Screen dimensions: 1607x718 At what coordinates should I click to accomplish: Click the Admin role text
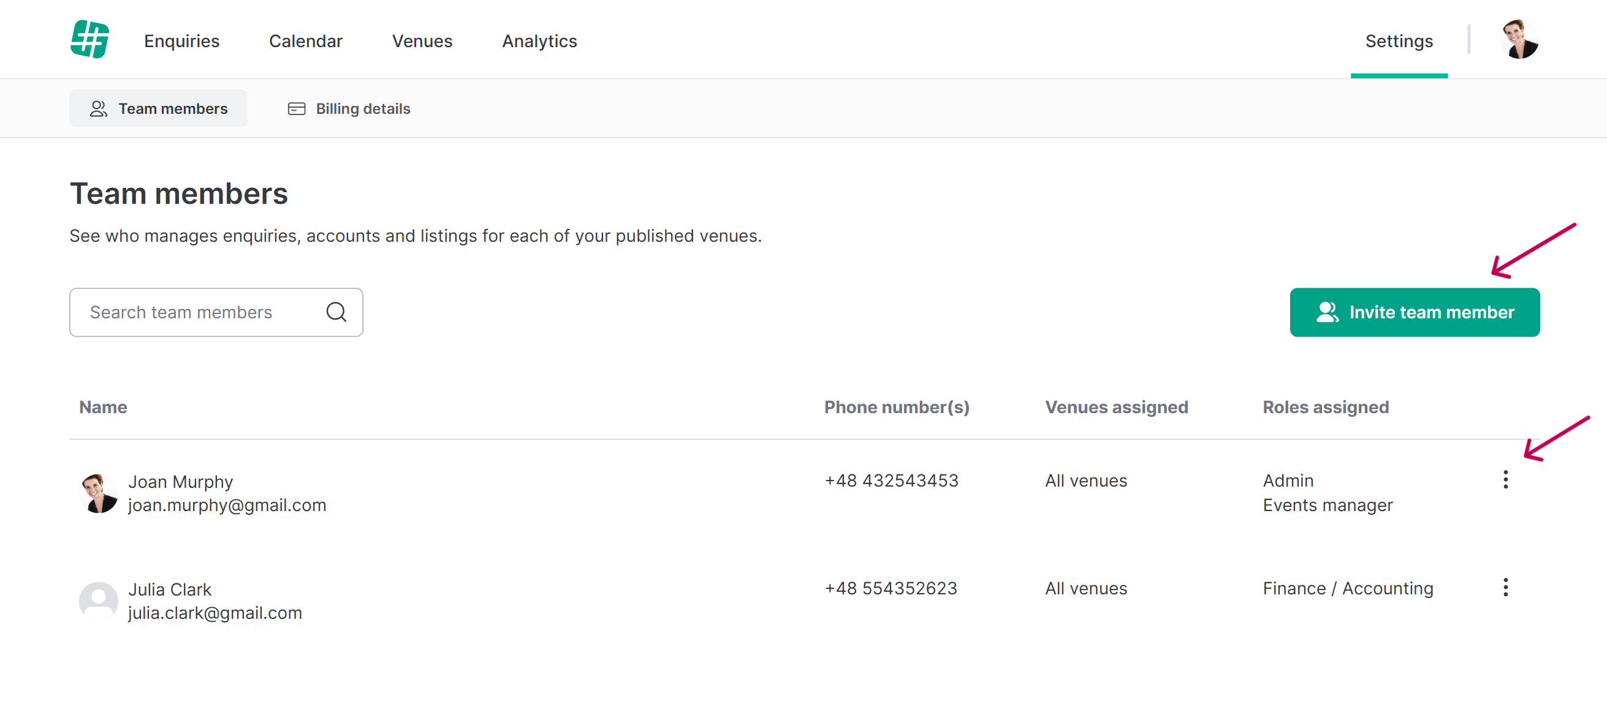click(x=1288, y=481)
